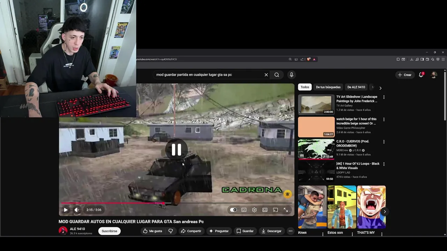
Task: Open the THAT'S MY Short
Action: (371, 207)
